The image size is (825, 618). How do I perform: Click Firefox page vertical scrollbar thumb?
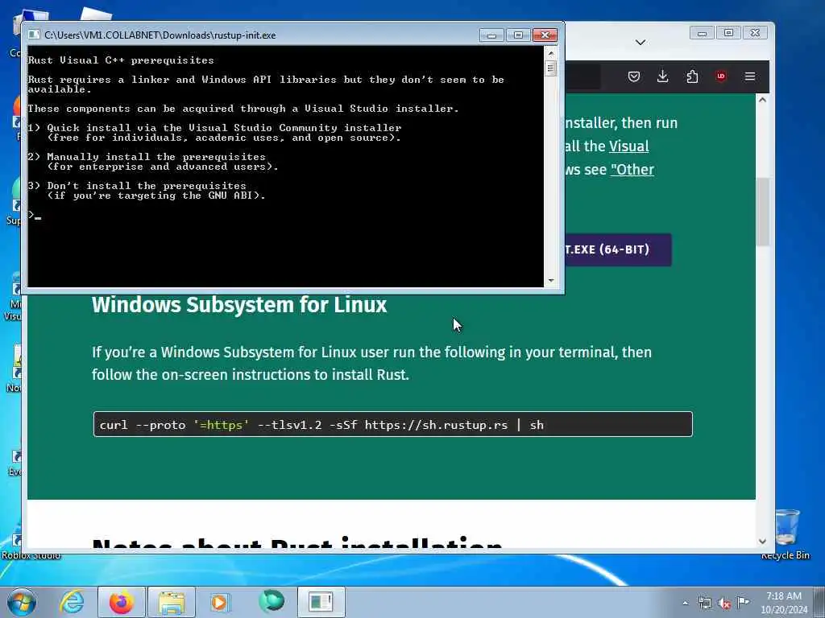(762, 212)
